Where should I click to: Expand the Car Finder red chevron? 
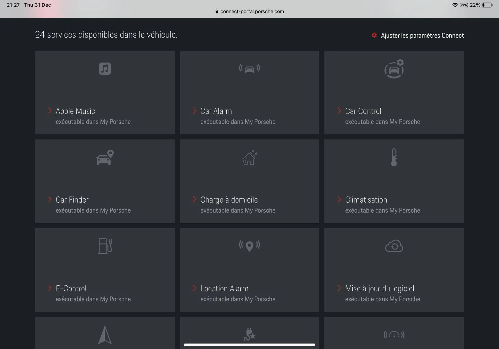click(50, 199)
